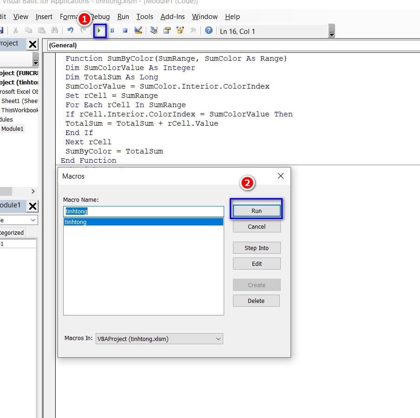Click the Undo arrow icon
Screen dimensions: 420x418
(x=70, y=31)
